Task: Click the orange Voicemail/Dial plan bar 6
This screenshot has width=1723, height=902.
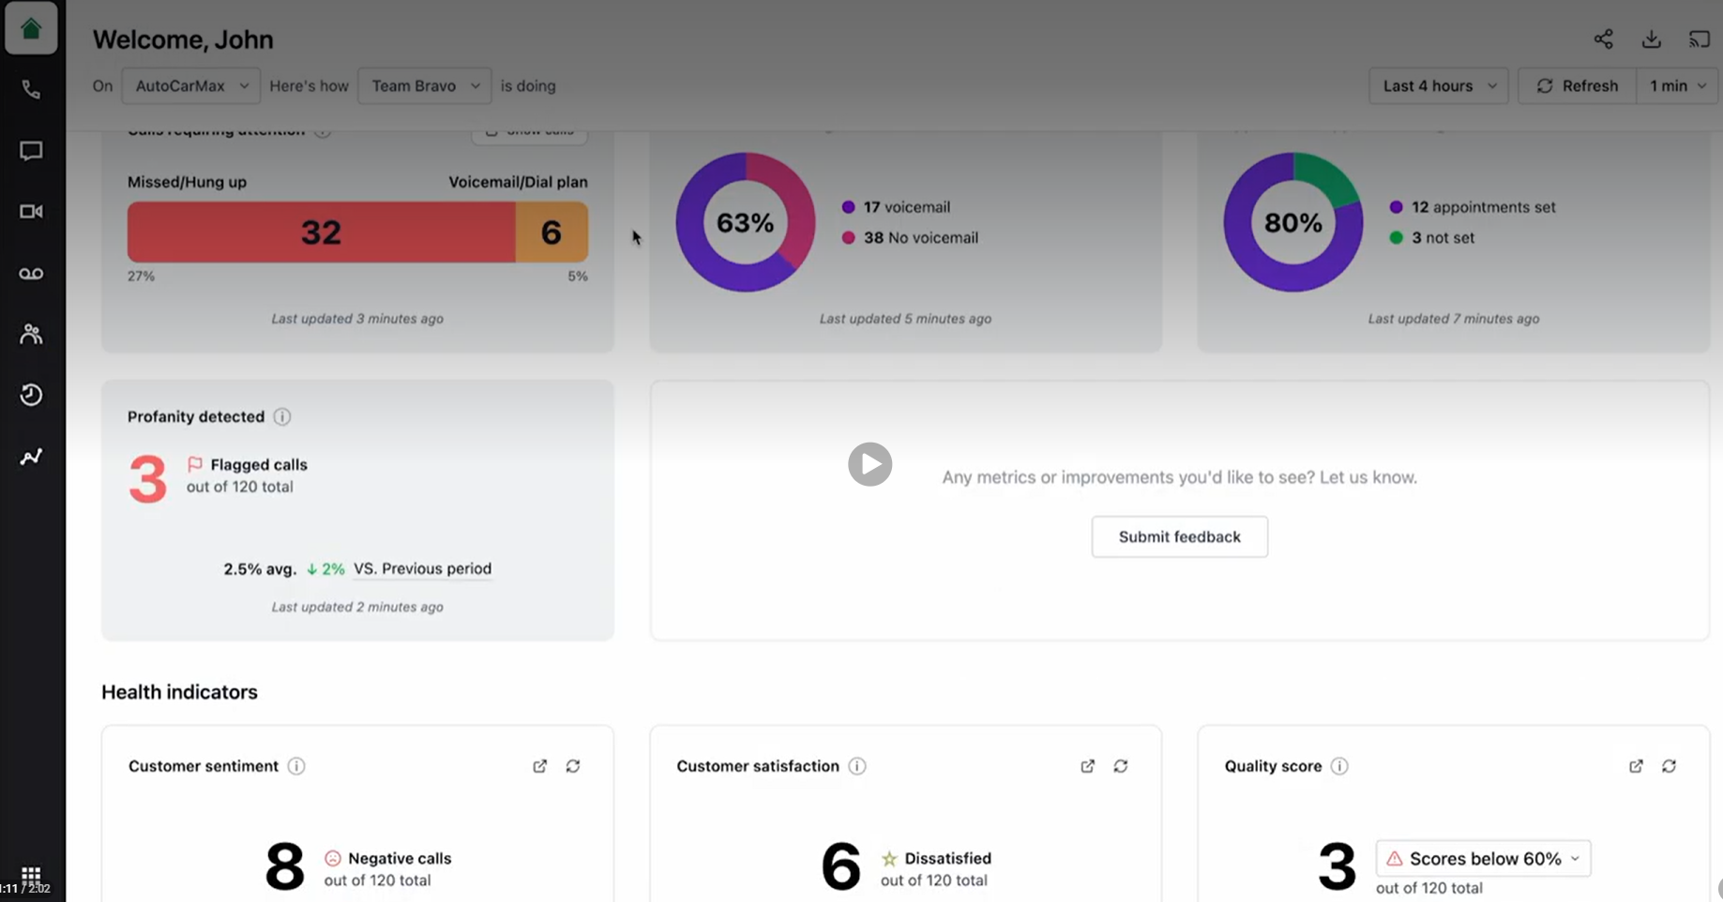Action: click(x=552, y=232)
